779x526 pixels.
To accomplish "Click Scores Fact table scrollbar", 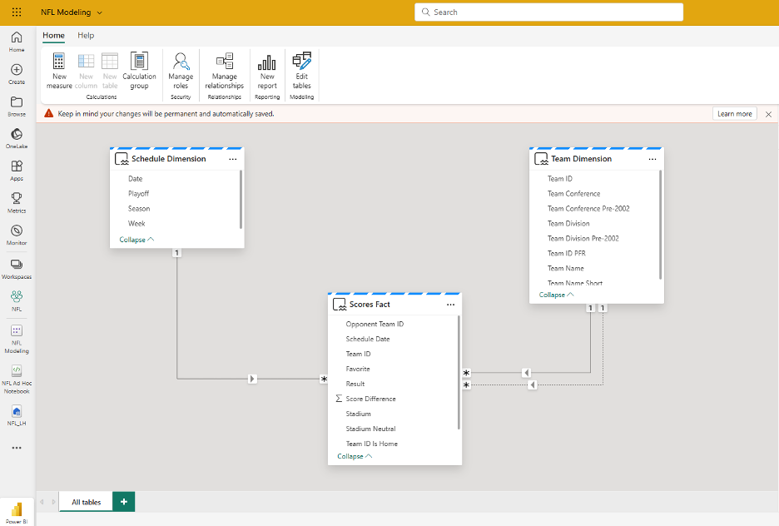I will click(459, 373).
